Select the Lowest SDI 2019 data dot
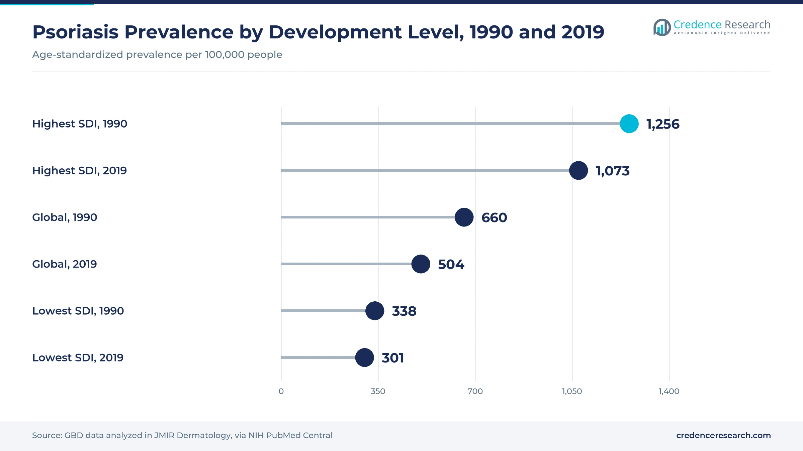Viewport: 803px width, 451px height. (364, 357)
